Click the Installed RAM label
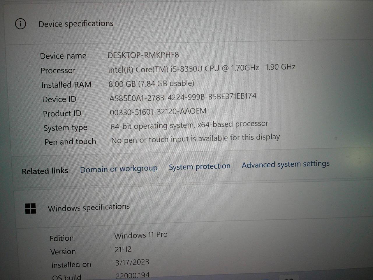 (66, 85)
